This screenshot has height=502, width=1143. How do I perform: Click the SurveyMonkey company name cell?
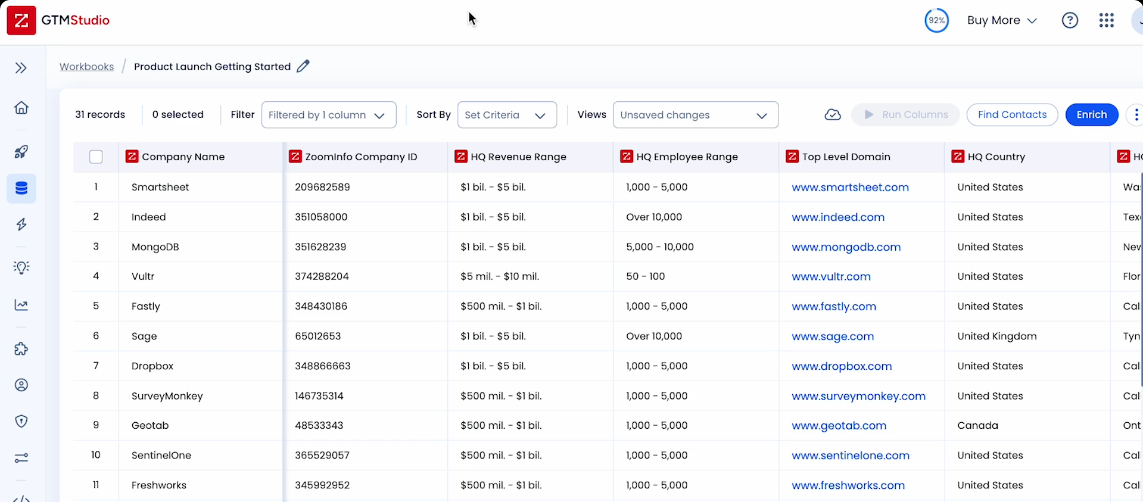pyautogui.click(x=201, y=395)
